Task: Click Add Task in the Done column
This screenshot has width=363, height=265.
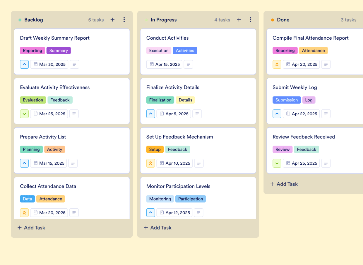Action: (x=284, y=184)
